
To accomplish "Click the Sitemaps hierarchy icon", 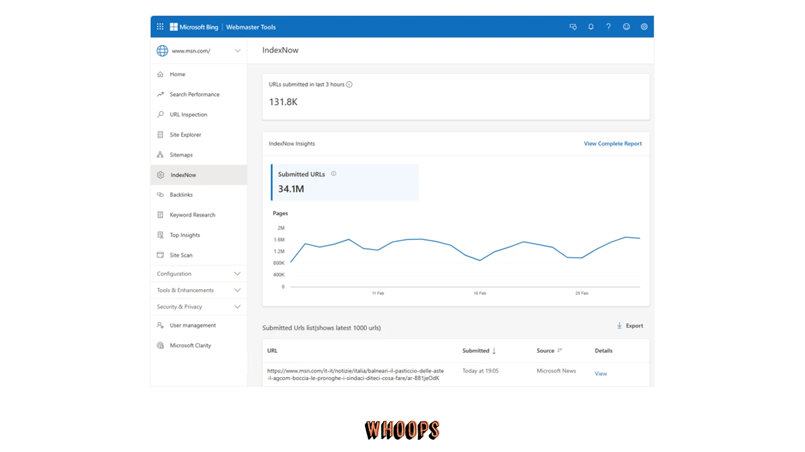I will pyautogui.click(x=160, y=155).
